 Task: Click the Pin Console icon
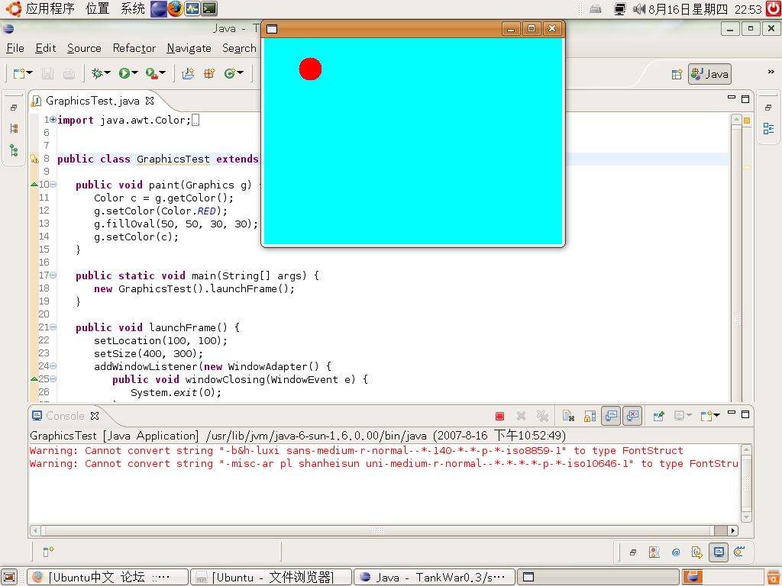659,416
